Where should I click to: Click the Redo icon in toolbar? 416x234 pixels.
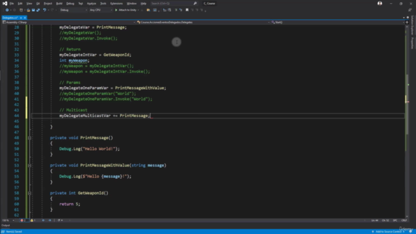pos(52,10)
